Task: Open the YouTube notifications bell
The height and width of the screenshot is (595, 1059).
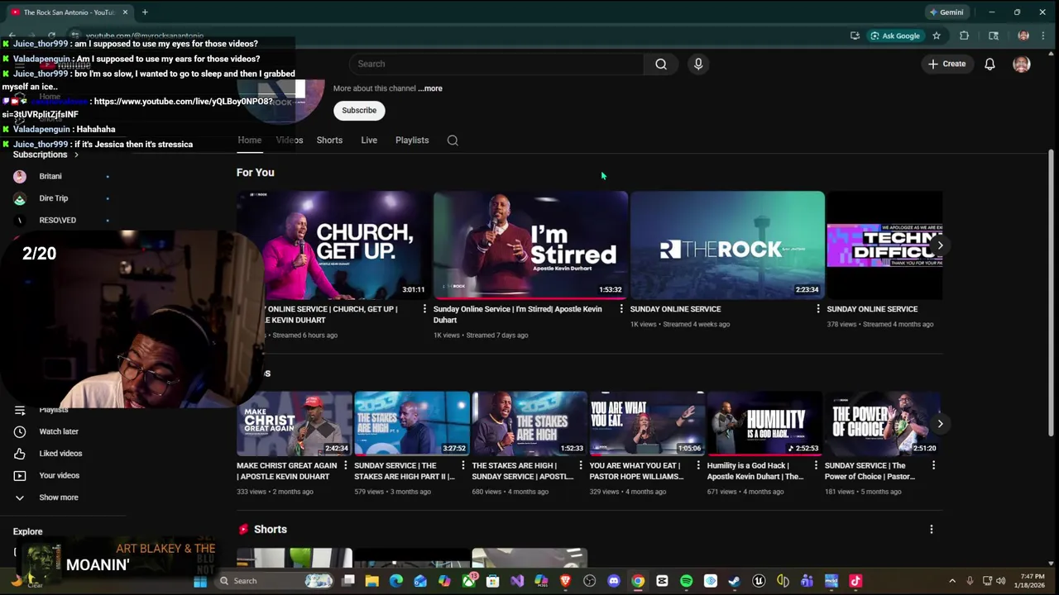Action: tap(990, 64)
